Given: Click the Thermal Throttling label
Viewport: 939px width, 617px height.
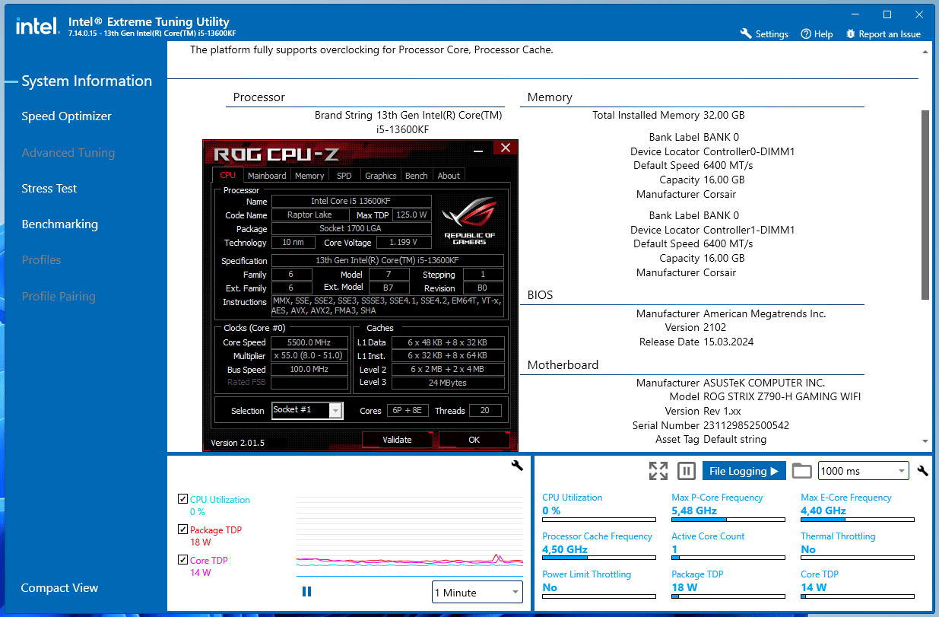Looking at the screenshot, I should (838, 536).
